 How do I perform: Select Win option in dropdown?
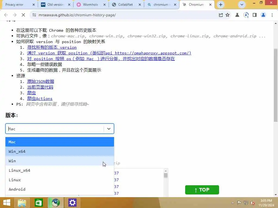coord(60,161)
